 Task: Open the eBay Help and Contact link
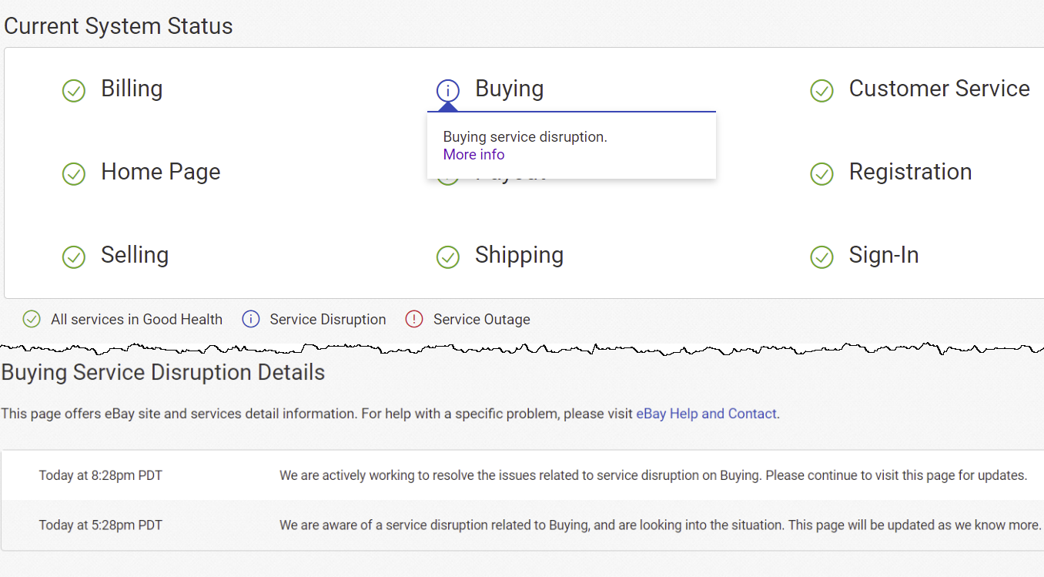point(706,414)
